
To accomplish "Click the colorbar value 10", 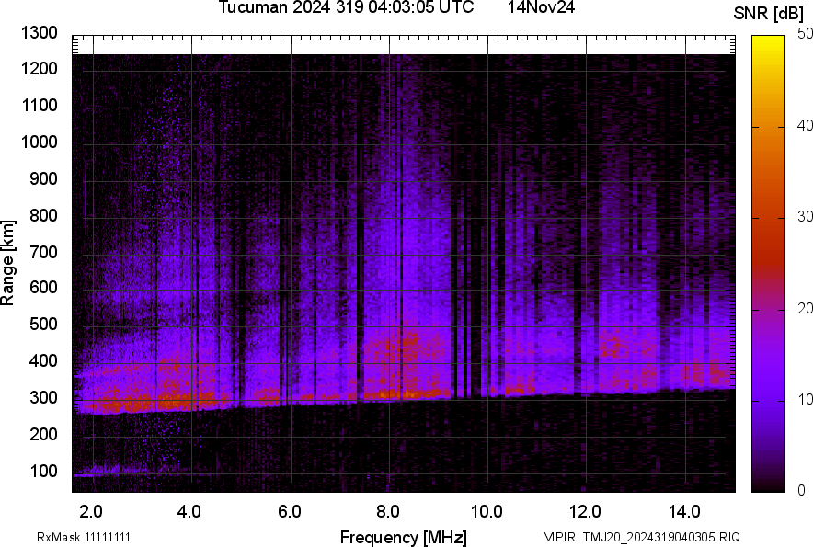I will click(805, 400).
